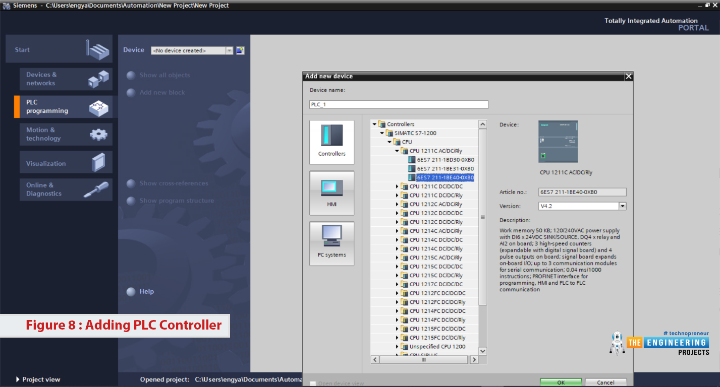Click the Devices & networks icon
Viewport: 720px width, 387px height.
98,79
